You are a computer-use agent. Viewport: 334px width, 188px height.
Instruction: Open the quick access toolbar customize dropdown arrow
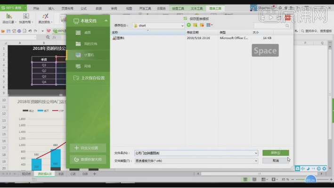[x=42, y=31]
